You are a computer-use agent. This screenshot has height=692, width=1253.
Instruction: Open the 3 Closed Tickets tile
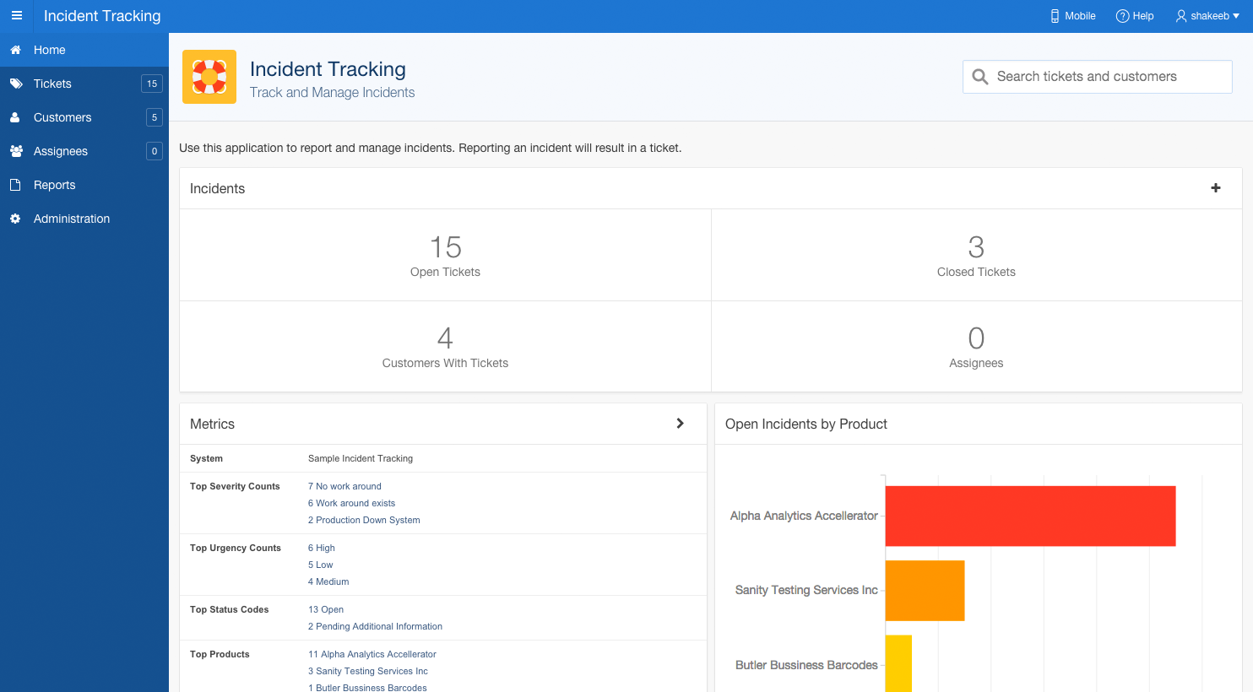tap(976, 255)
